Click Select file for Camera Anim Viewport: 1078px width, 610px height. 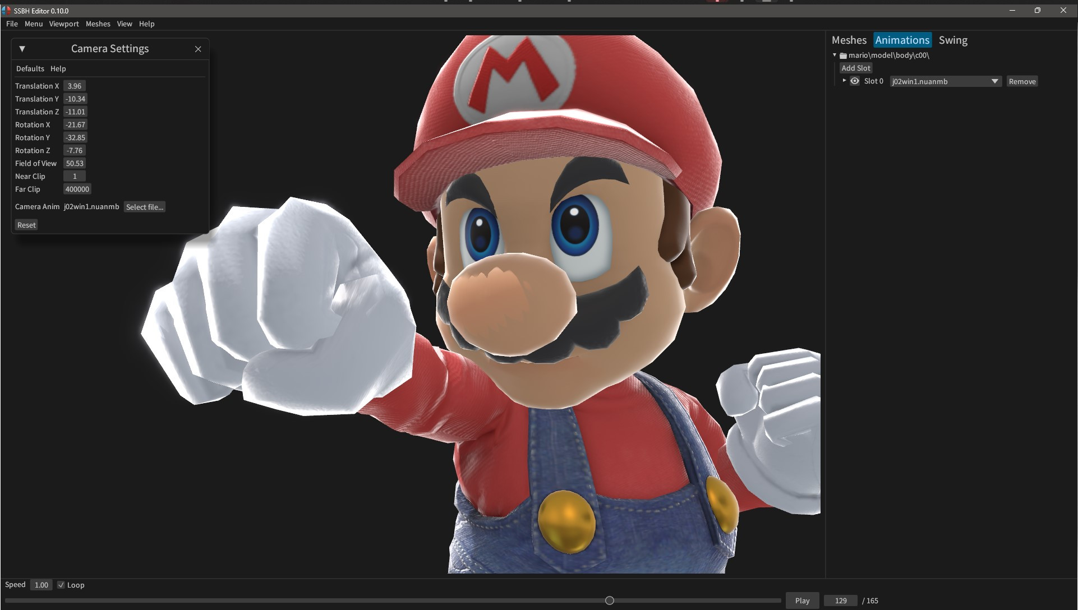144,207
